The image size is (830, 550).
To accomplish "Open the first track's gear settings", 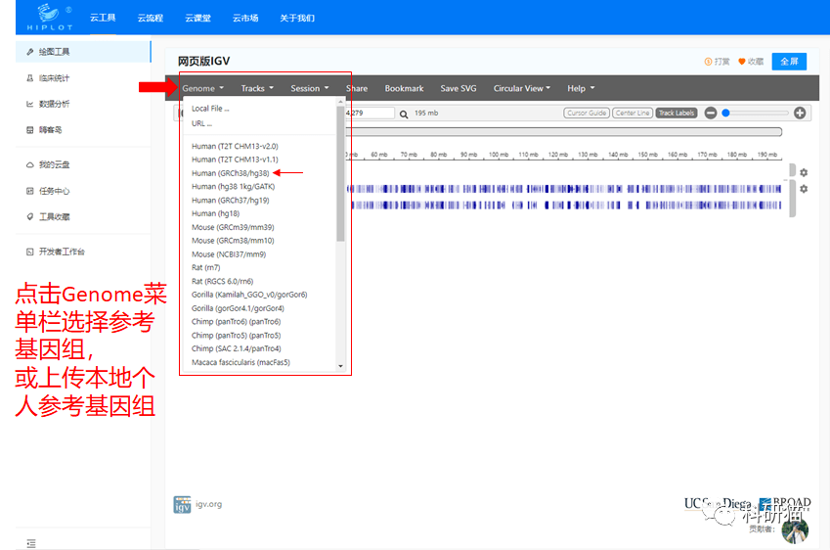I will [804, 173].
